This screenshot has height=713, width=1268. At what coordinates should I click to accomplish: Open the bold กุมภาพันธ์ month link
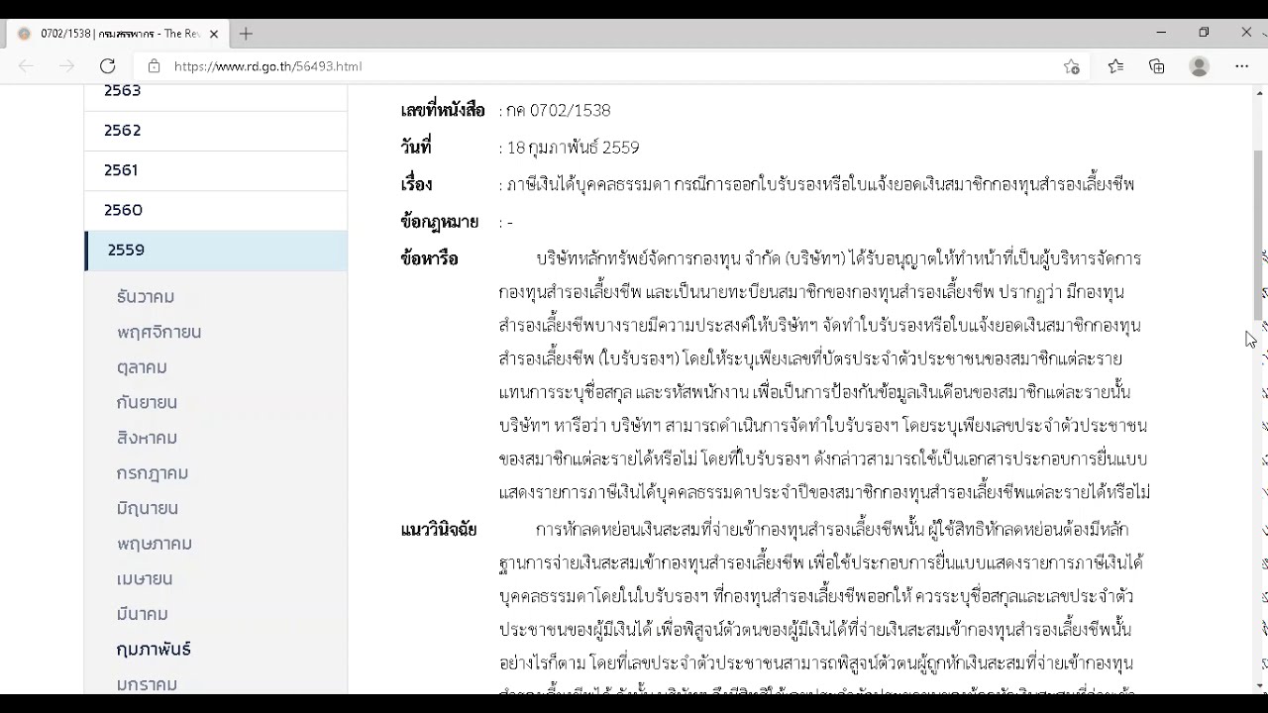pos(154,650)
